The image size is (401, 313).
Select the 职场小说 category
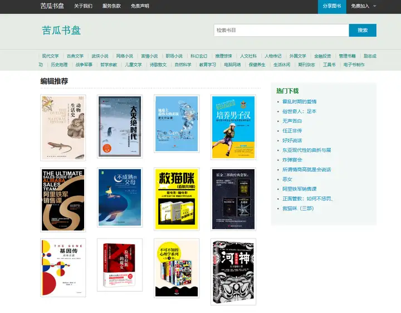[x=174, y=56]
